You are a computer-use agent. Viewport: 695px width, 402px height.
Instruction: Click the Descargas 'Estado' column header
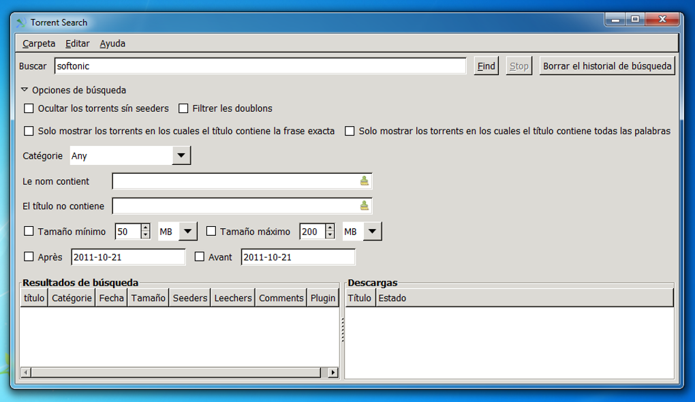[x=525, y=298]
